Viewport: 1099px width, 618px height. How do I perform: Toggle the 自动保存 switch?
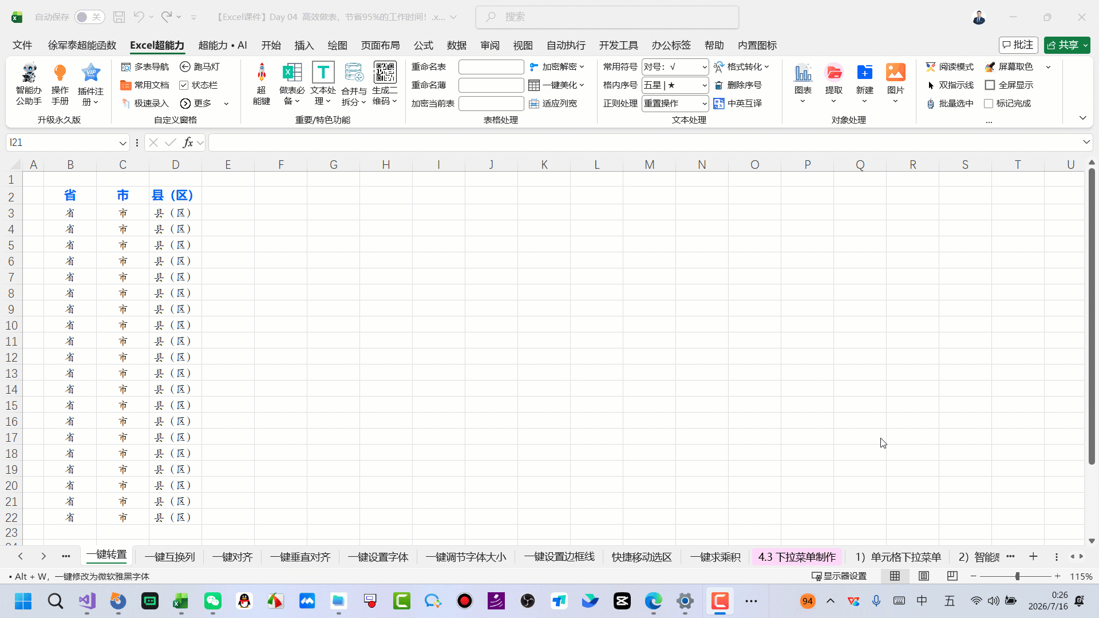coord(89,17)
